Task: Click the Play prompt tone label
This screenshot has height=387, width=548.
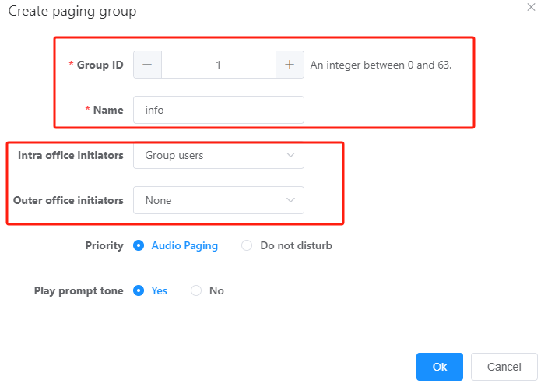Action: click(x=79, y=290)
